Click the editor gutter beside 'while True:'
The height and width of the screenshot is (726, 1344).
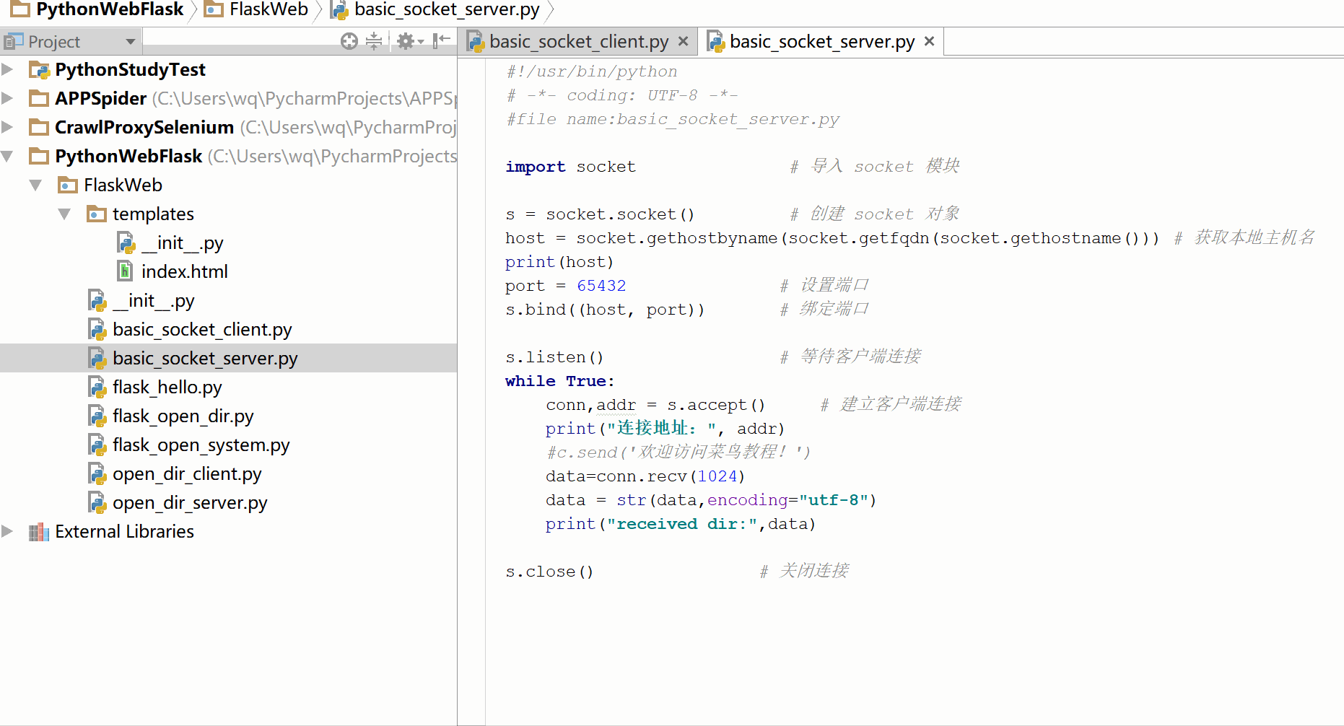(x=471, y=381)
